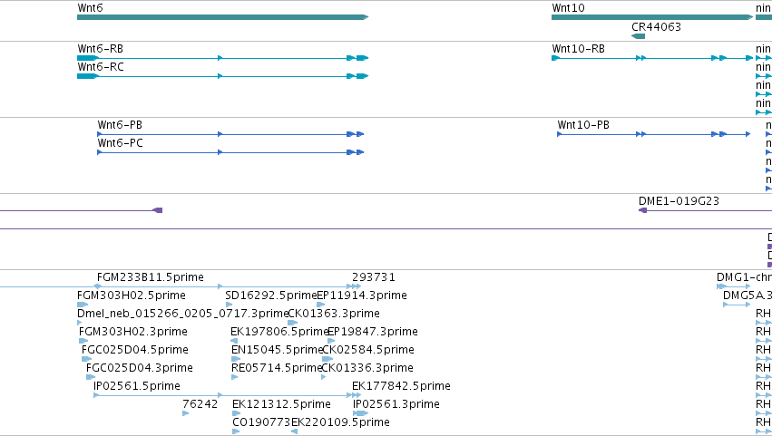
Task: Click the DMG5A feature near Wnt10
Action: [737, 305]
